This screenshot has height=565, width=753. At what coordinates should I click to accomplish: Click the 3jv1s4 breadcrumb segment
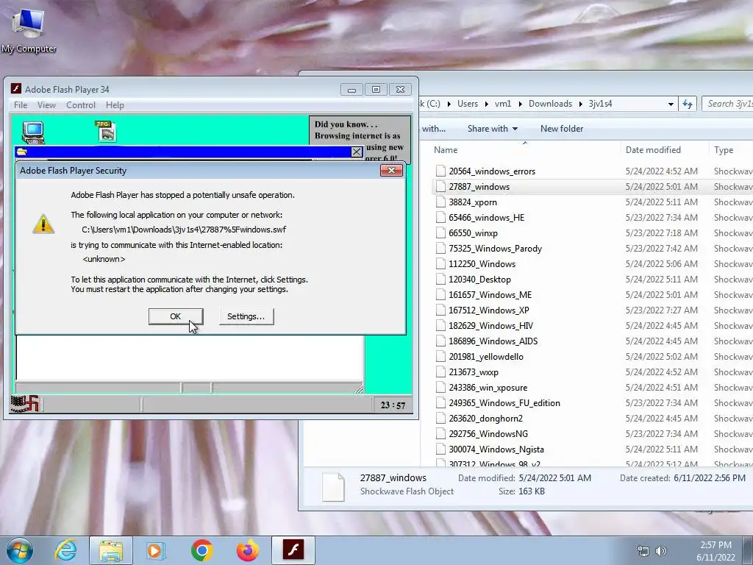tap(600, 104)
